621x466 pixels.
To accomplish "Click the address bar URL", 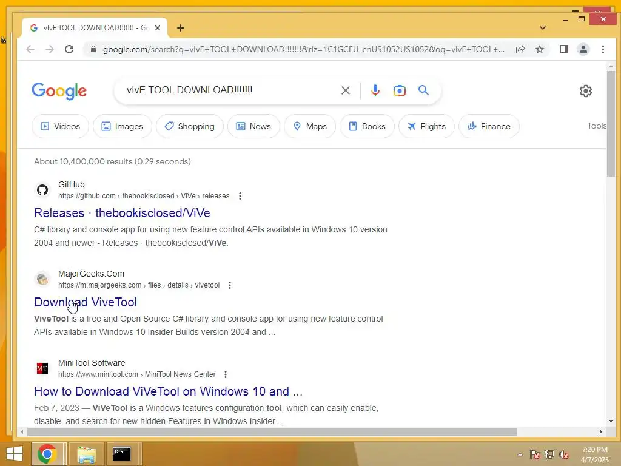I will 303,49.
